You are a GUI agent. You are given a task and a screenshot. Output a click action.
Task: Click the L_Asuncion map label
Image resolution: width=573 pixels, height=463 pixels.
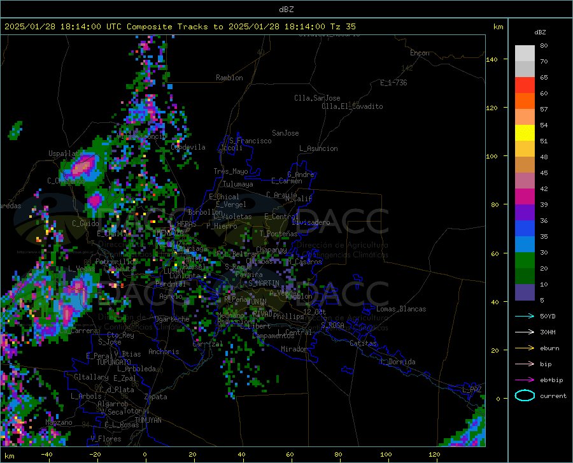click(x=319, y=148)
